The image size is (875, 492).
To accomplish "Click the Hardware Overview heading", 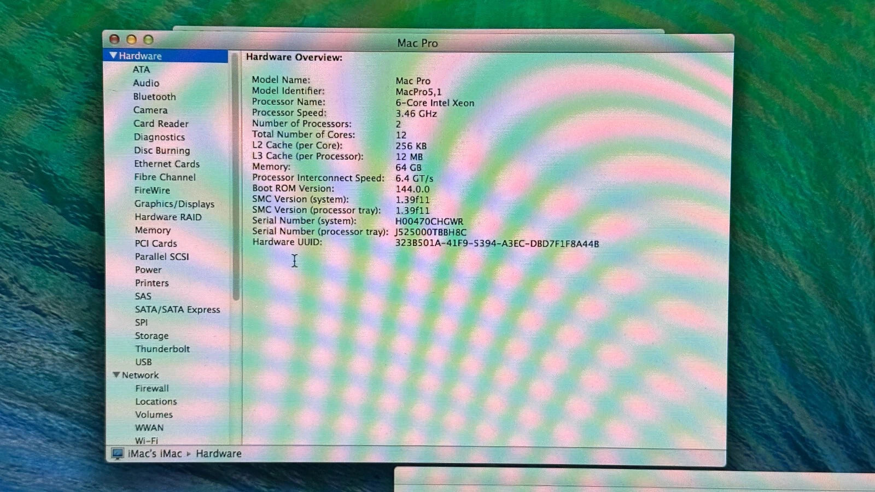I will 294,57.
